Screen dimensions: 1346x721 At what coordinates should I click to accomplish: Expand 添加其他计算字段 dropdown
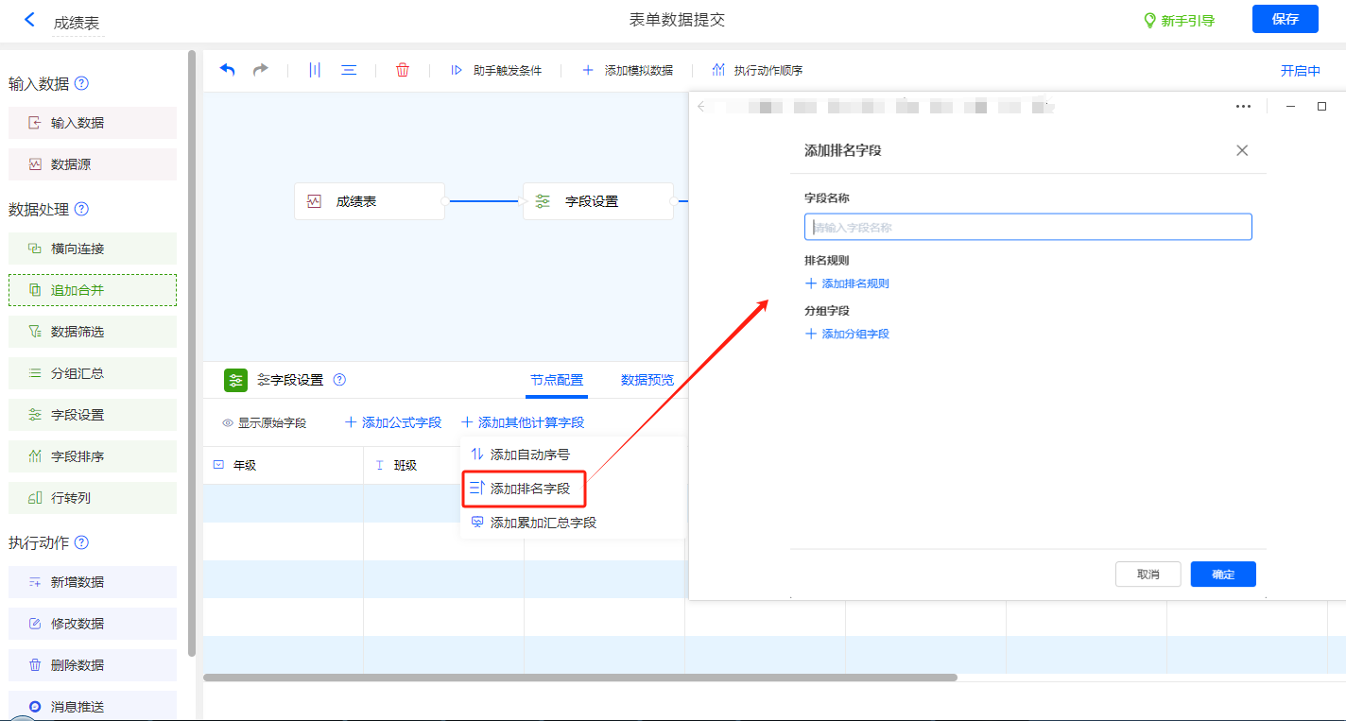(523, 422)
